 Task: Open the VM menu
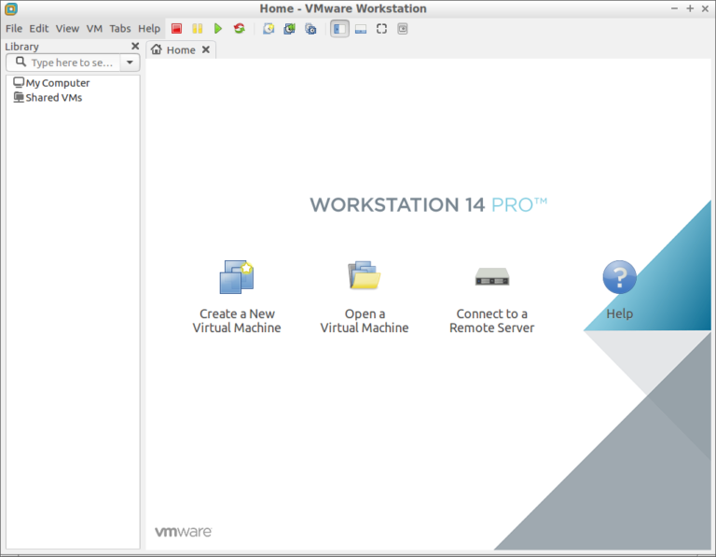[x=94, y=28]
